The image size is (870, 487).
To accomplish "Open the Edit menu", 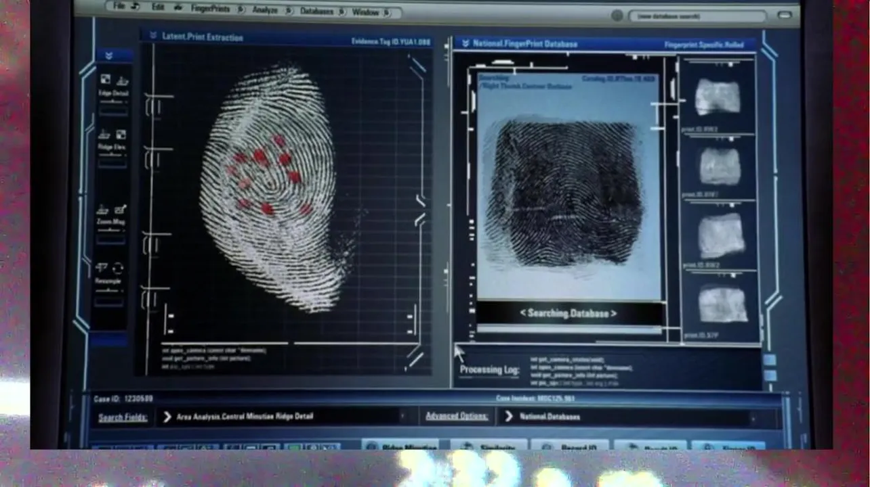I will coord(158,7).
